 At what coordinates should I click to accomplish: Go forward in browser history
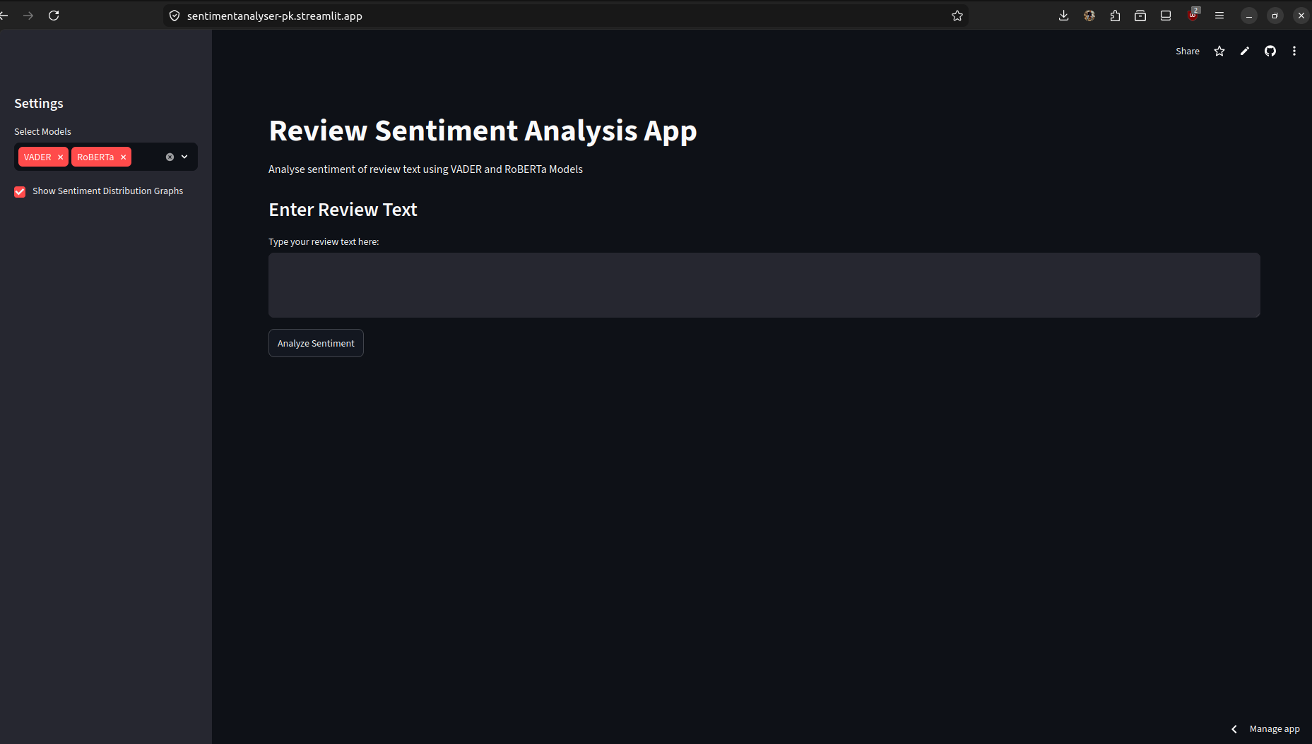[x=28, y=16]
